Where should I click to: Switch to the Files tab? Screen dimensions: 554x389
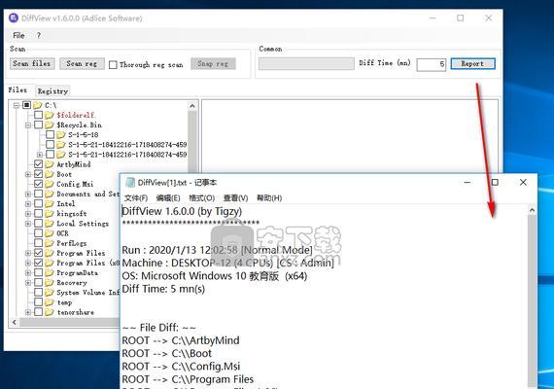[x=17, y=90]
